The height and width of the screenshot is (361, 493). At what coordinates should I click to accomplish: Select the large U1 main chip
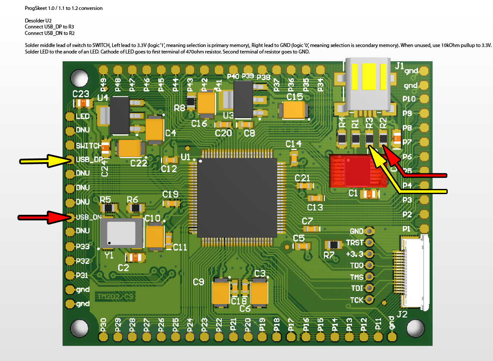tap(237, 198)
